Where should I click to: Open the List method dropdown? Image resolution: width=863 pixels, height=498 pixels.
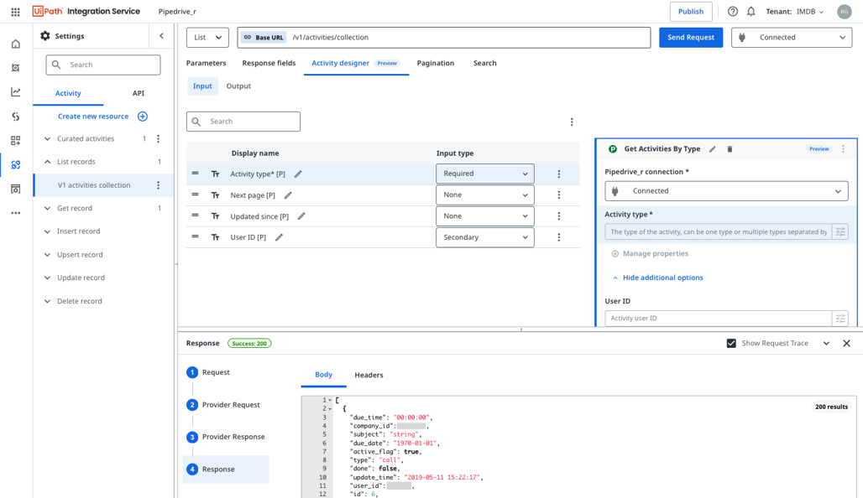click(x=207, y=38)
